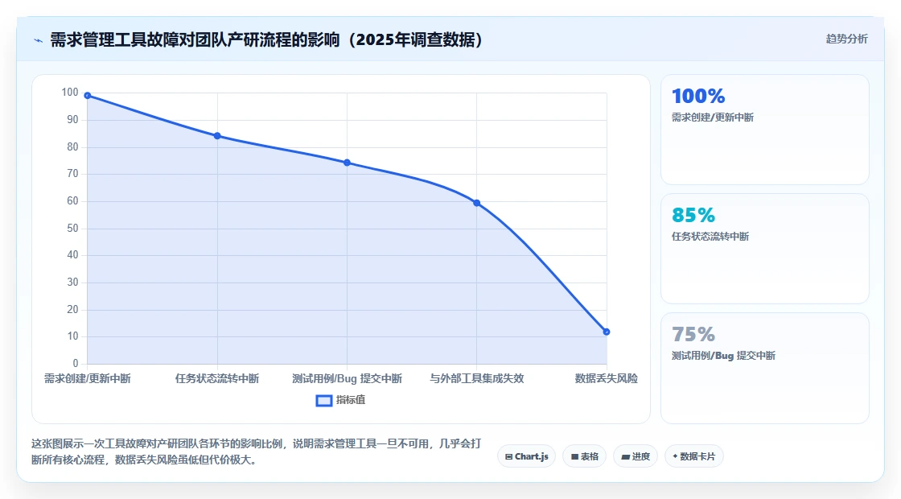This screenshot has height=499, width=901.
Task: Click the data point for 与外部工具集成失效
Action: 477,203
